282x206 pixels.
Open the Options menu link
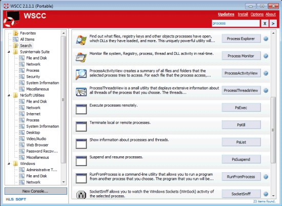[257, 14]
